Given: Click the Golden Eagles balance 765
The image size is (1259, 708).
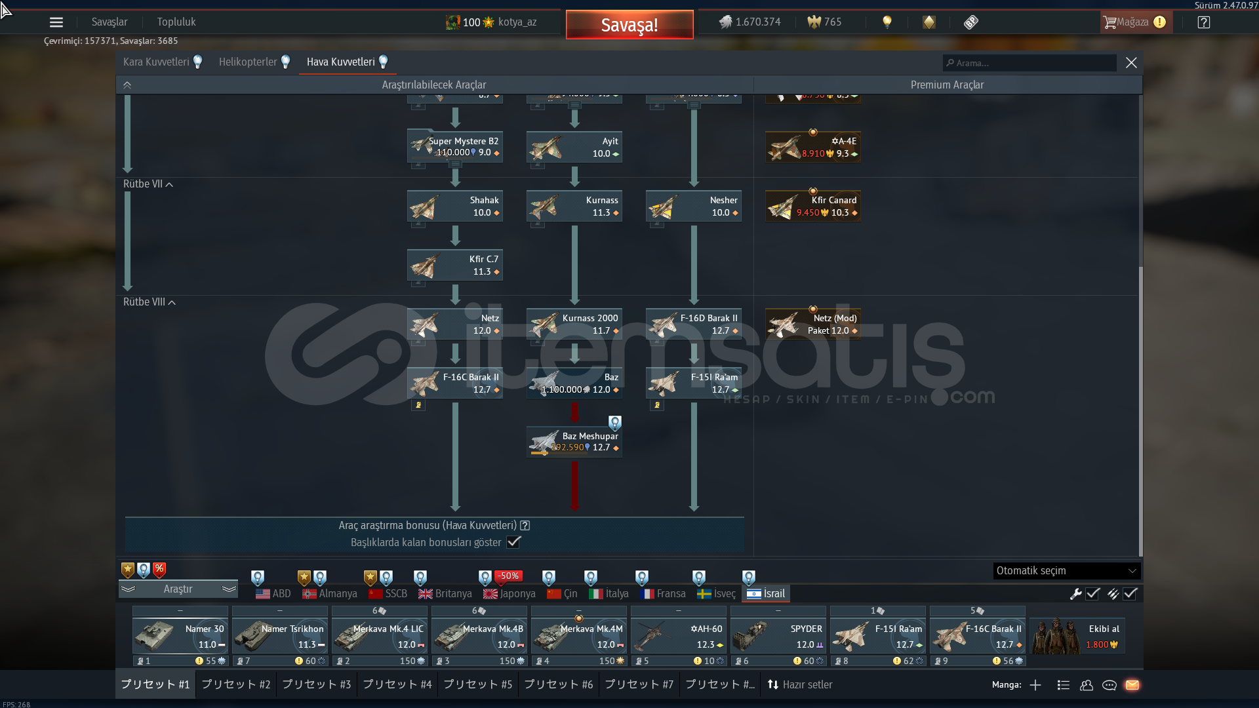Looking at the screenshot, I should (x=824, y=22).
